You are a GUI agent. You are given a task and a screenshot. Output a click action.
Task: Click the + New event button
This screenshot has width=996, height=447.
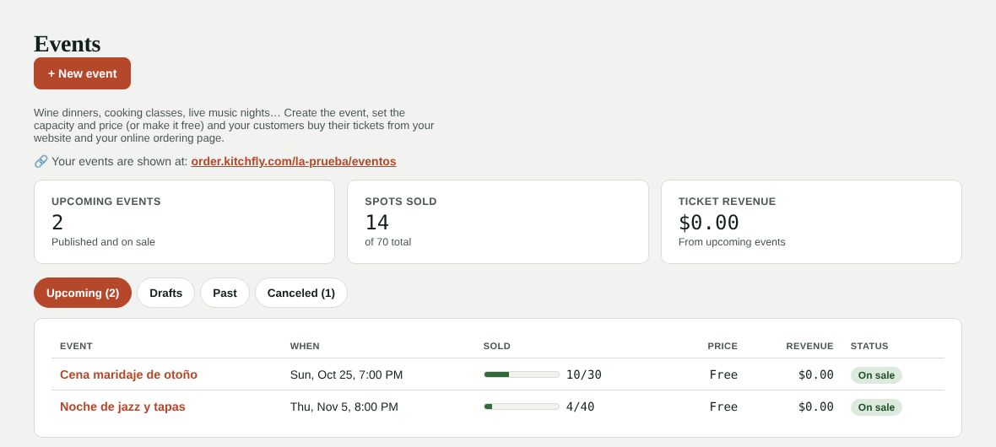click(82, 73)
